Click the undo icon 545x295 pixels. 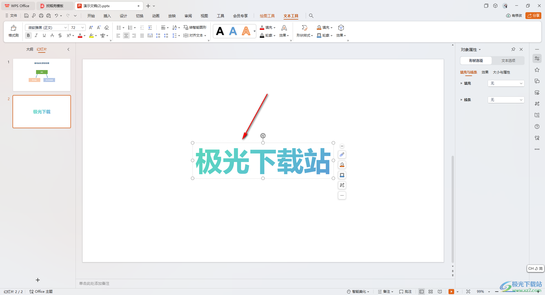pyautogui.click(x=56, y=16)
